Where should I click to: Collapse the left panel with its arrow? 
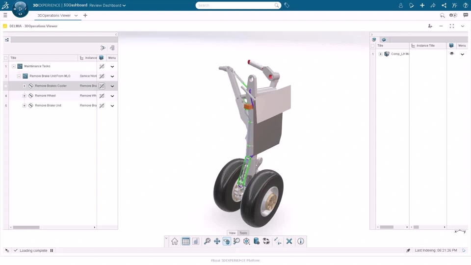[x=116, y=34]
